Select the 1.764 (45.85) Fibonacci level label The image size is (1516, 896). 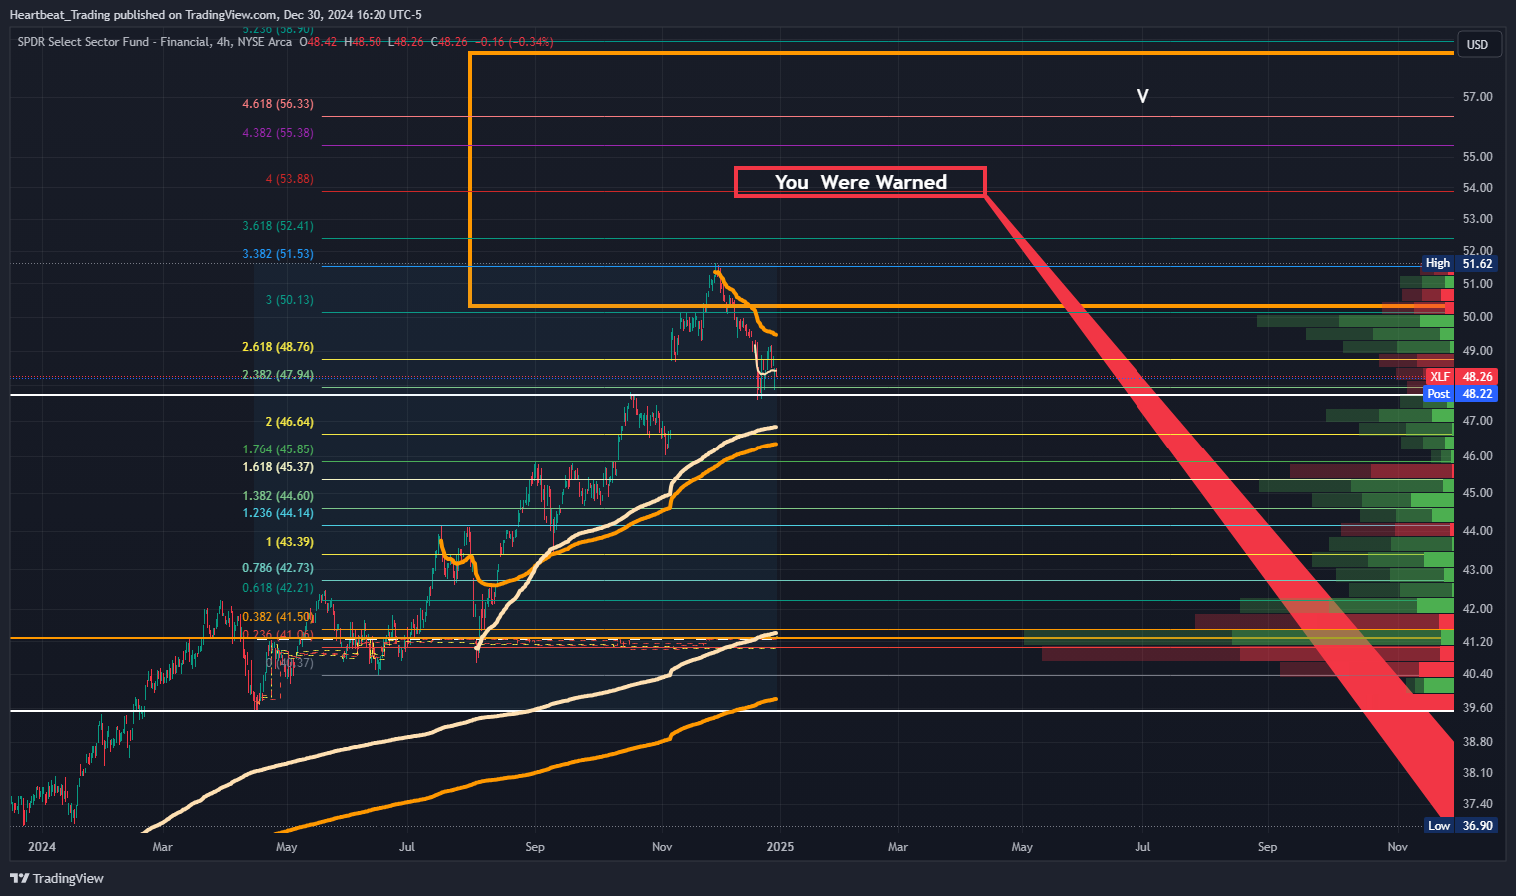pos(278,449)
